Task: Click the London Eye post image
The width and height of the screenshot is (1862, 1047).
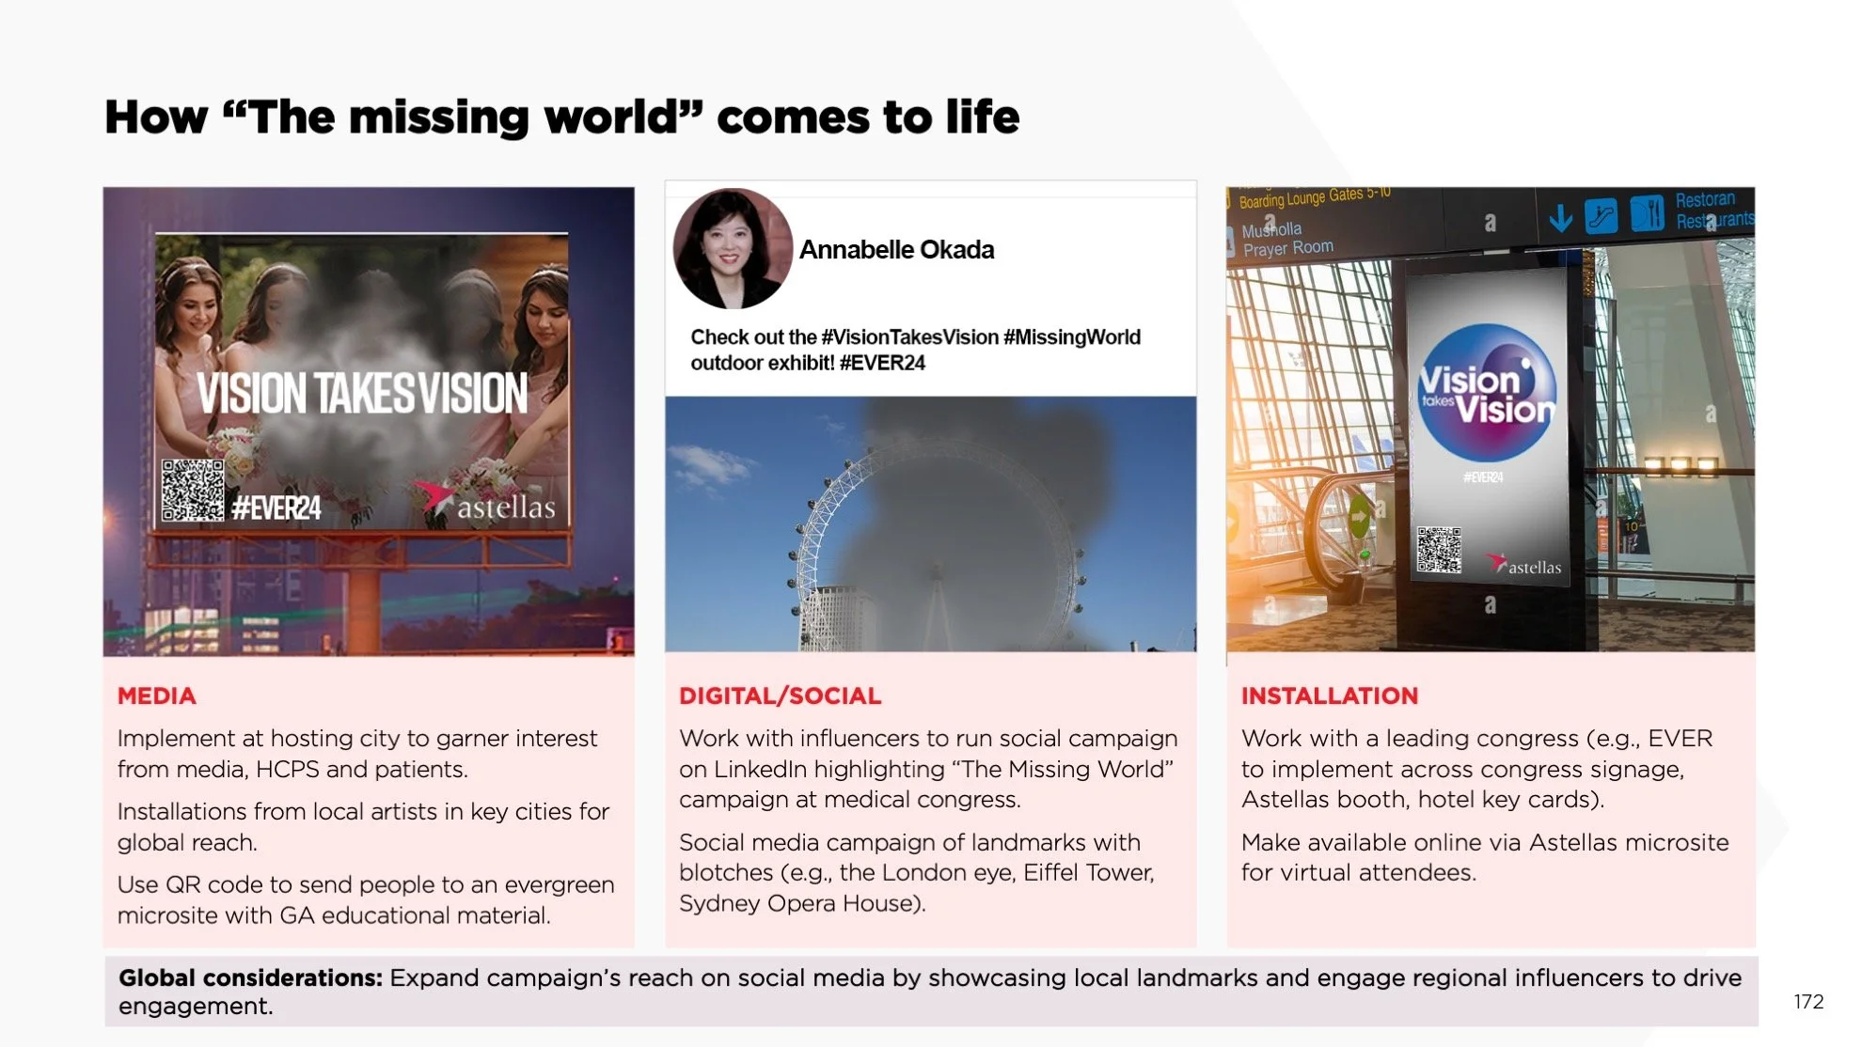Action: coord(930,523)
